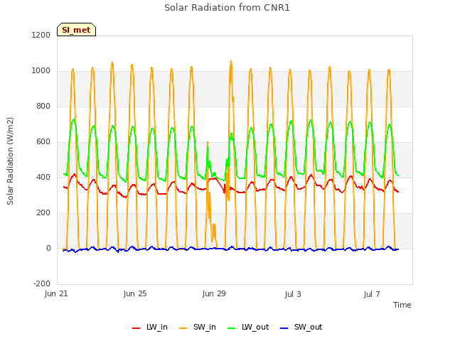The height and width of the screenshot is (341, 455).
Task: Click the Jul 3 x-axis tick label
Action: coord(293,294)
